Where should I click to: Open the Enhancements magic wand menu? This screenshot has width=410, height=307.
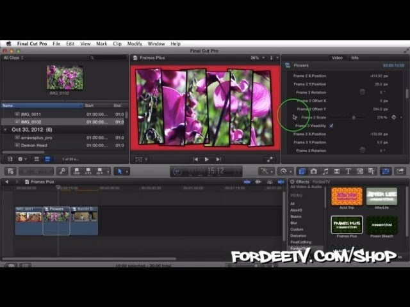(266, 171)
